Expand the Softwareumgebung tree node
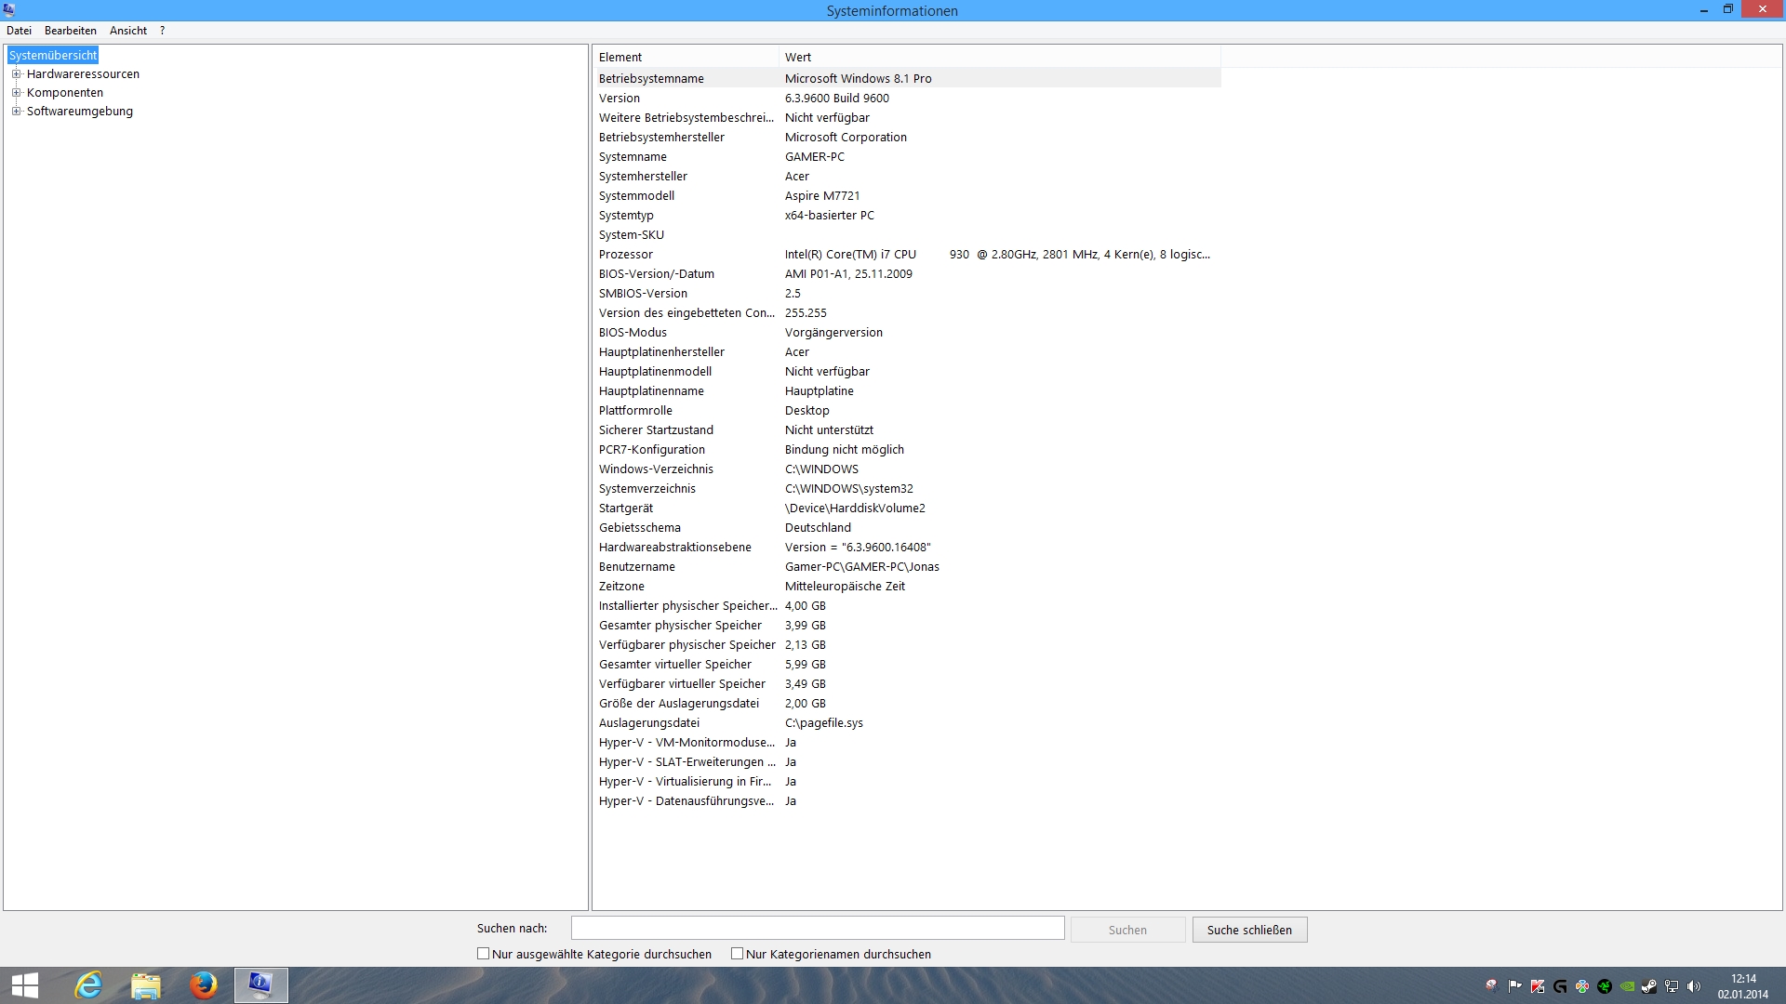The height and width of the screenshot is (1004, 1786). pos(16,112)
